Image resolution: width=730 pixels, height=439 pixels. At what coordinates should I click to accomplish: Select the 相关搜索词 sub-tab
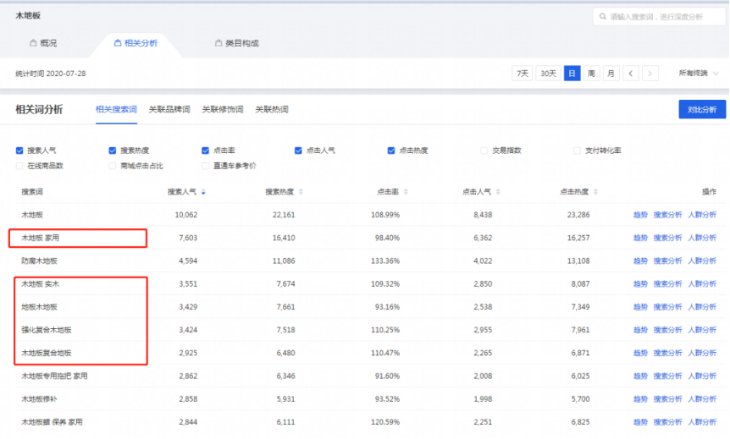pos(116,110)
